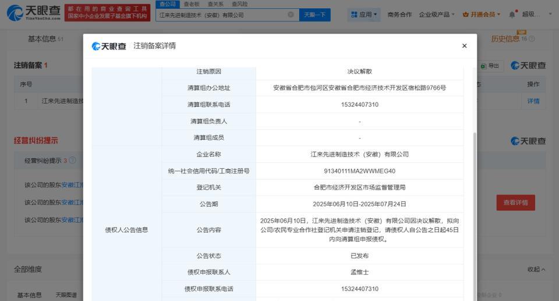Select credit code 91340111MA2WWMEG40
This screenshot has width=559, height=301.
click(359, 171)
